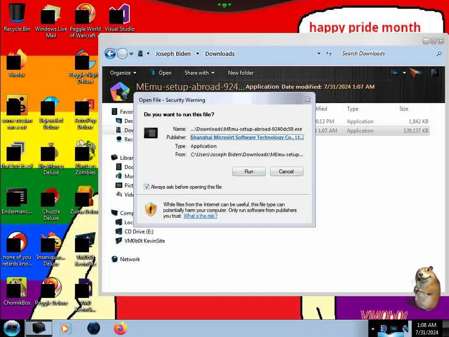Open the What's the risk link

pos(200,216)
